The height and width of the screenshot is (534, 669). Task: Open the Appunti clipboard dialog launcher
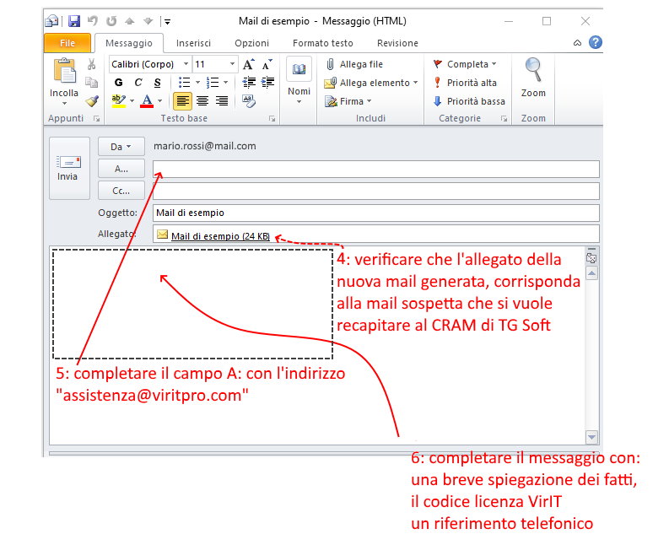pyautogui.click(x=97, y=119)
